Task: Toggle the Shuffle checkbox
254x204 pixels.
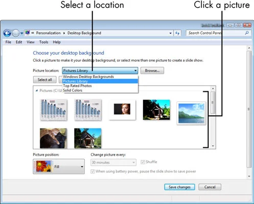Action: pyautogui.click(x=143, y=162)
